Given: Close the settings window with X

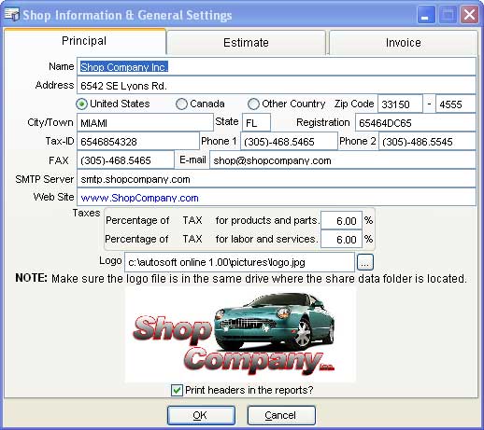Looking at the screenshot, I should coord(469,15).
